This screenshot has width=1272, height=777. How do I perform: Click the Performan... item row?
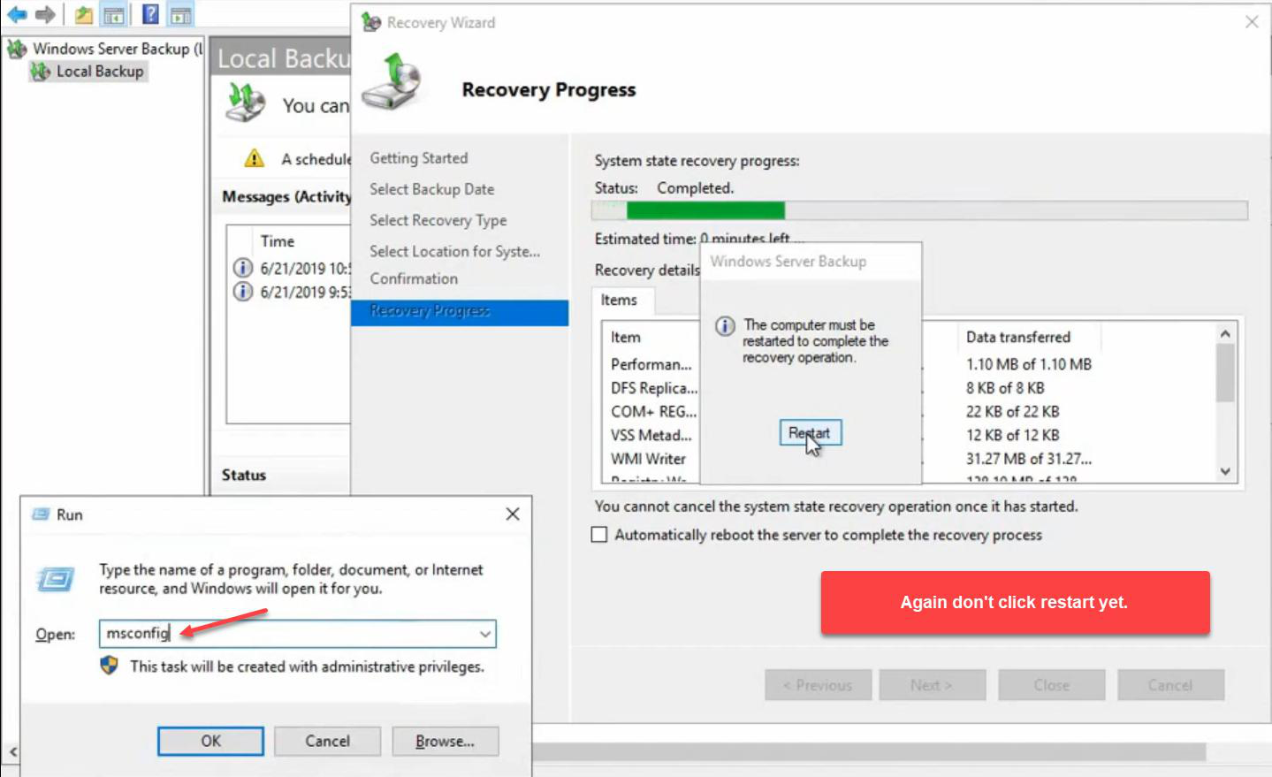pyautogui.click(x=651, y=364)
